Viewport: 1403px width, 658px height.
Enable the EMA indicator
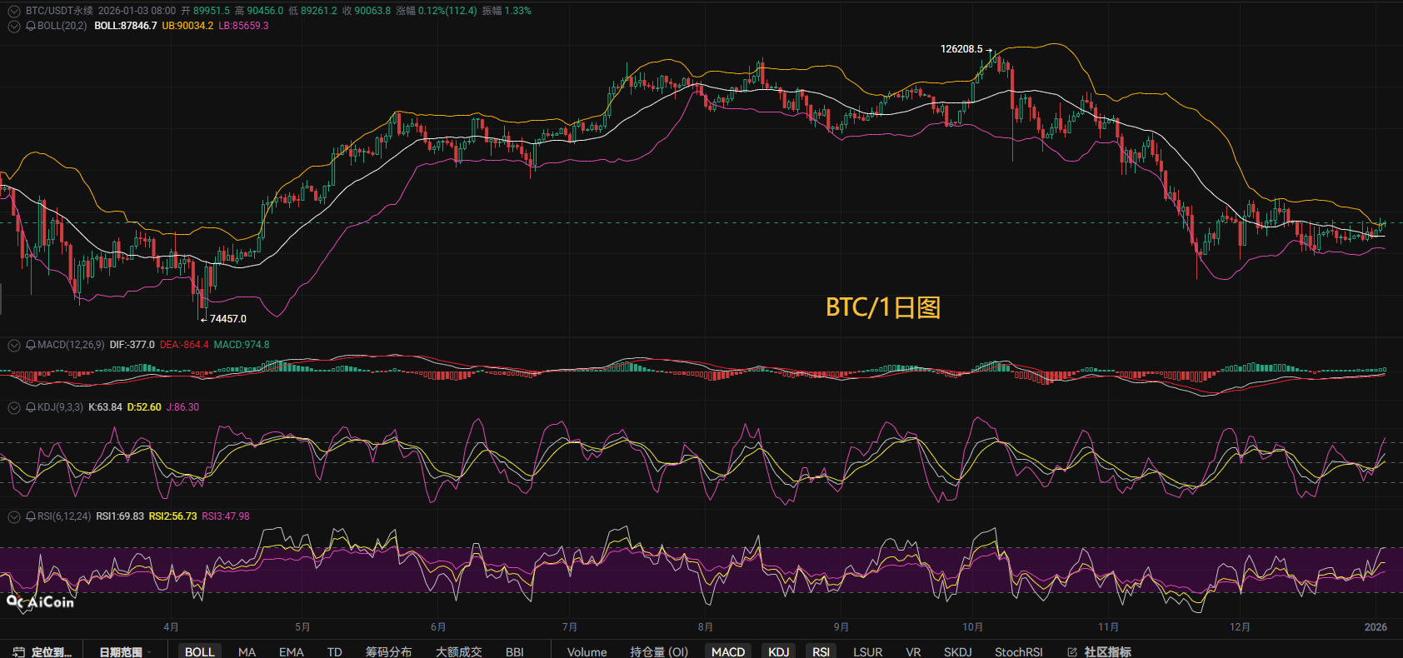click(x=291, y=651)
